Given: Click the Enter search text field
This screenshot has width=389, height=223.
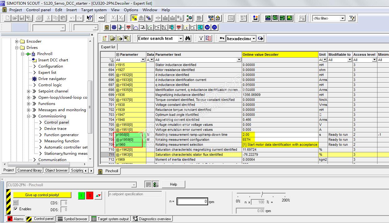Looking at the screenshot, I should click(158, 39).
